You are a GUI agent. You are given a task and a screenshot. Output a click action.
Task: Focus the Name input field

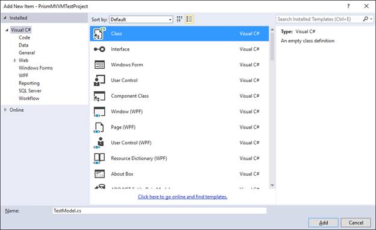coord(160,211)
